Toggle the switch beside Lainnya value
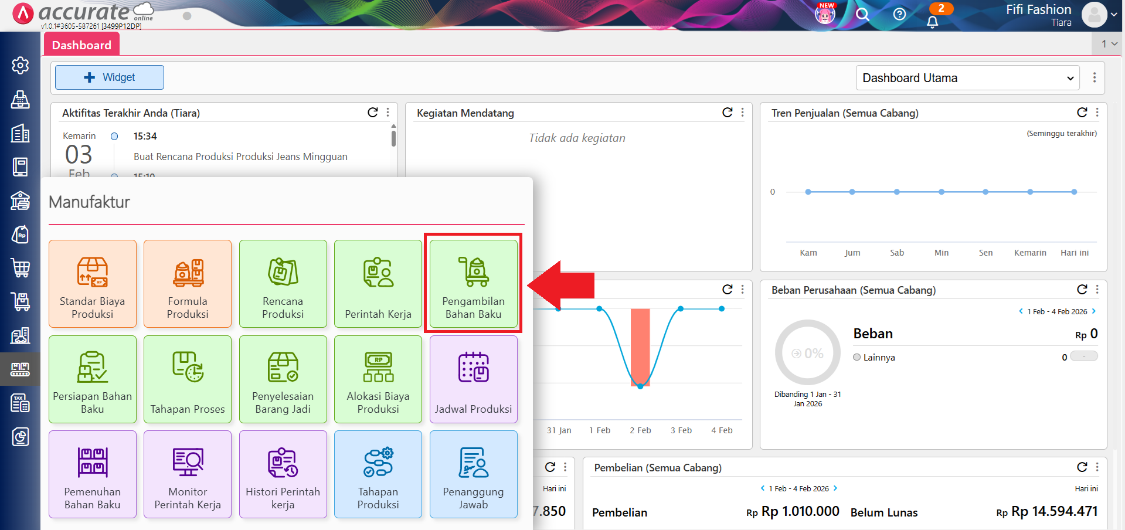1125x530 pixels. coord(1083,356)
